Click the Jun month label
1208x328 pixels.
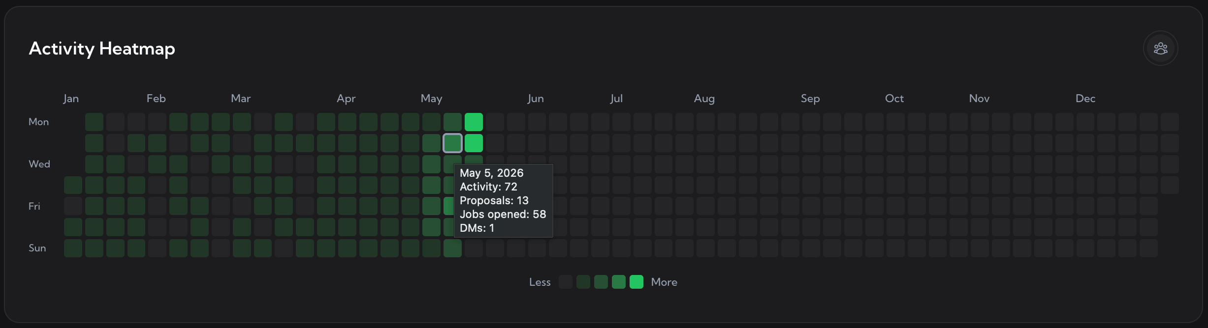point(536,98)
